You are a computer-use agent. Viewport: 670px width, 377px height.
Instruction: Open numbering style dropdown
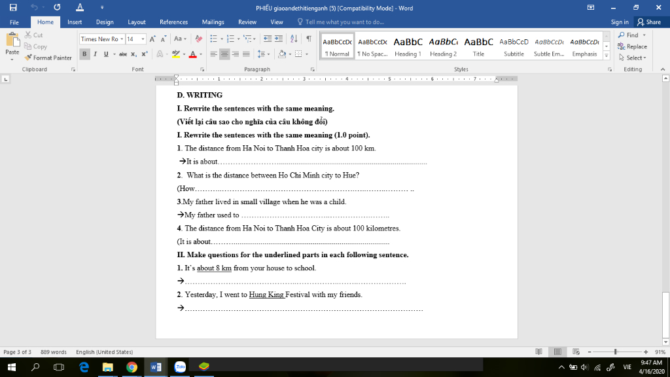(x=238, y=39)
